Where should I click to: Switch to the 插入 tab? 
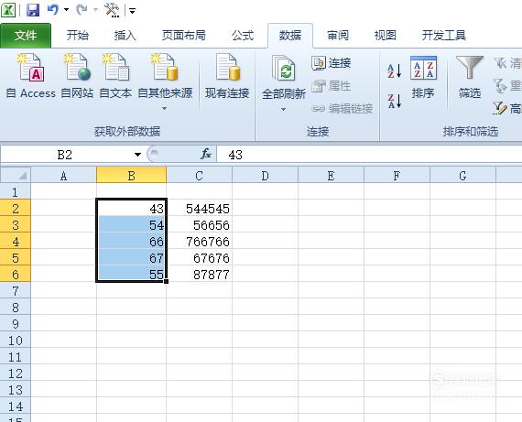click(125, 36)
